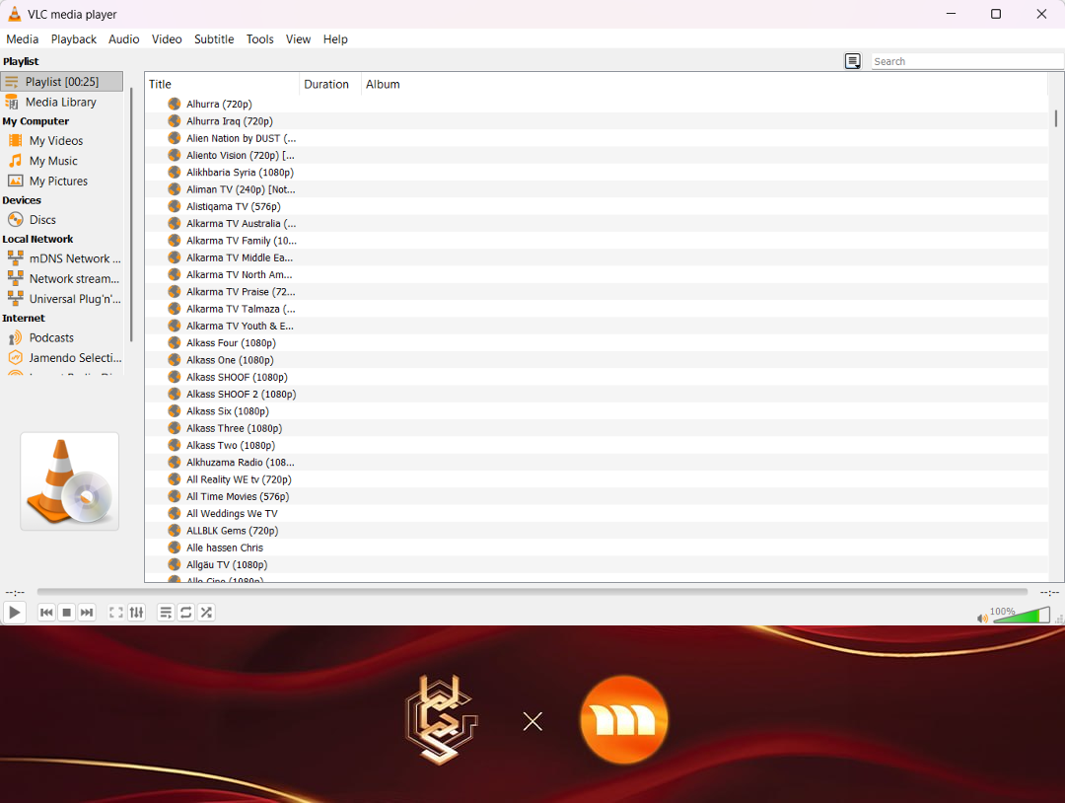Open the Playback menu
This screenshot has height=803, width=1065.
tap(74, 39)
